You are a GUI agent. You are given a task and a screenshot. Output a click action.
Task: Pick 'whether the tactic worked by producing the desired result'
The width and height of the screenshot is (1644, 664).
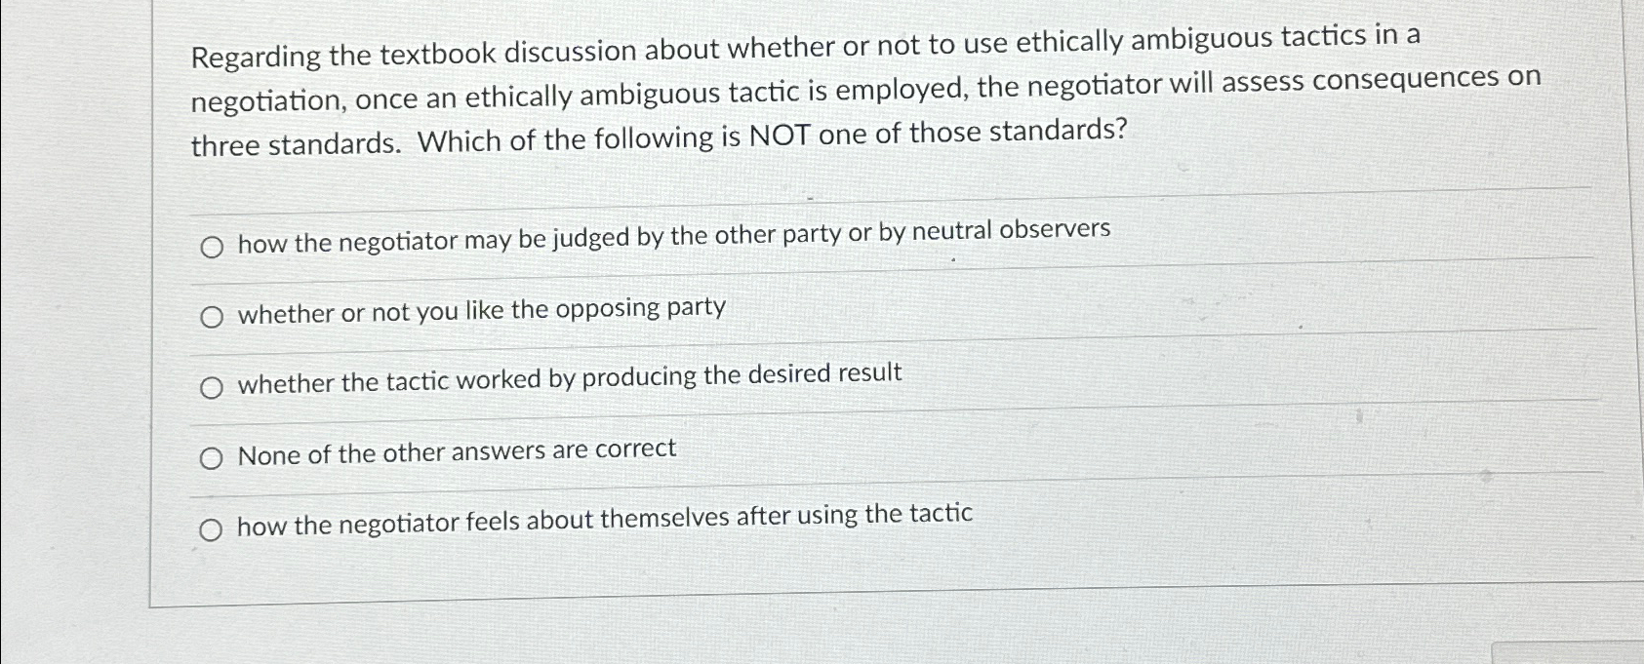pyautogui.click(x=212, y=385)
